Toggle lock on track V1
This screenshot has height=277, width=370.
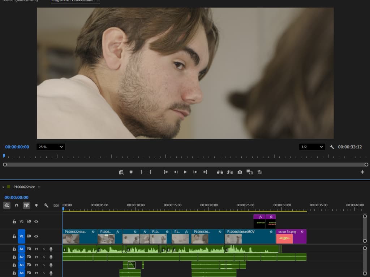(x=14, y=236)
